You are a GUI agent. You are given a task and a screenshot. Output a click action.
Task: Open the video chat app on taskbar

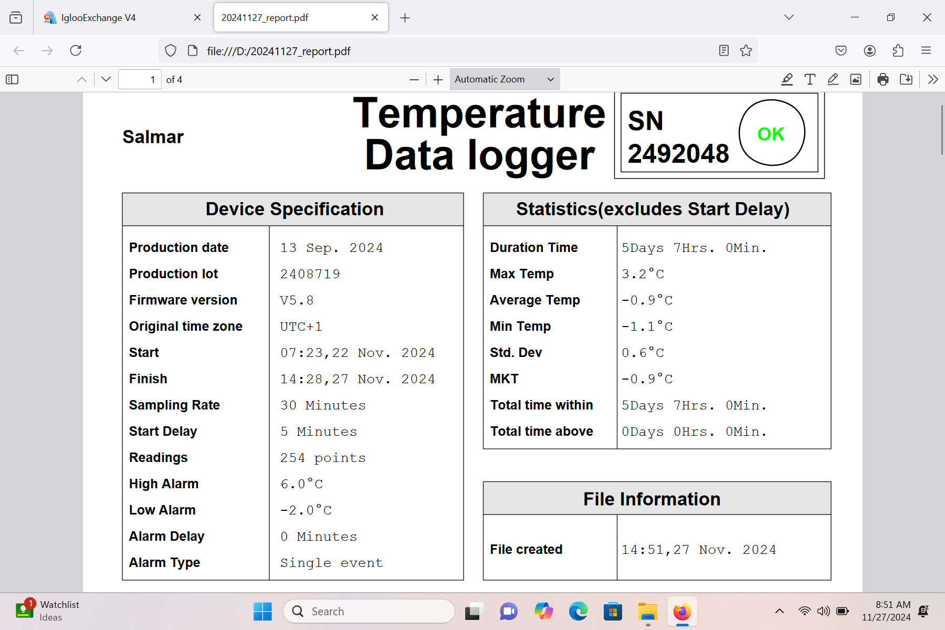(x=508, y=611)
